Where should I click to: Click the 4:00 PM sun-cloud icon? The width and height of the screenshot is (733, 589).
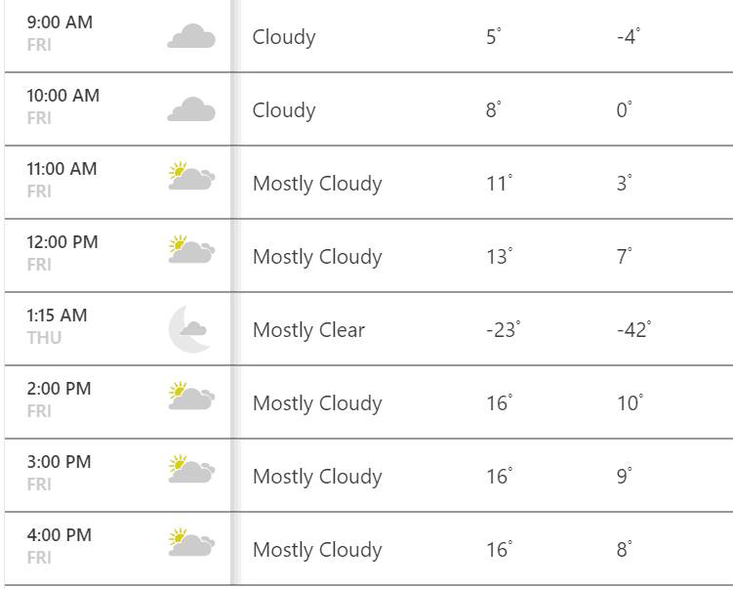click(x=191, y=543)
